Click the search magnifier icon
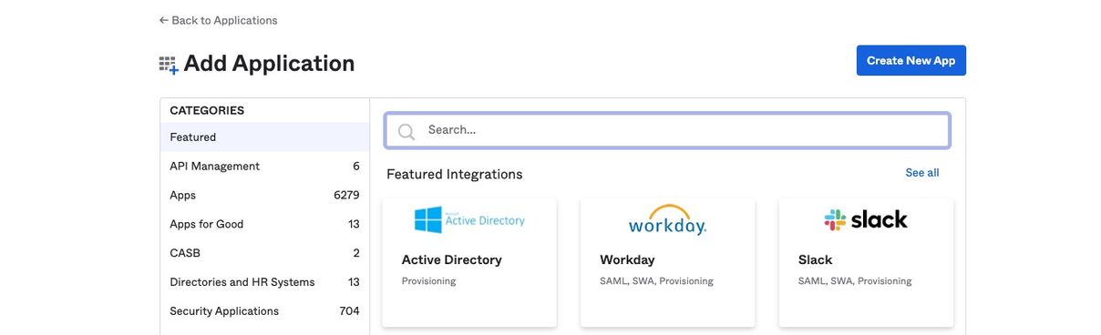Screen dimensions: 1101x335 (x=406, y=131)
